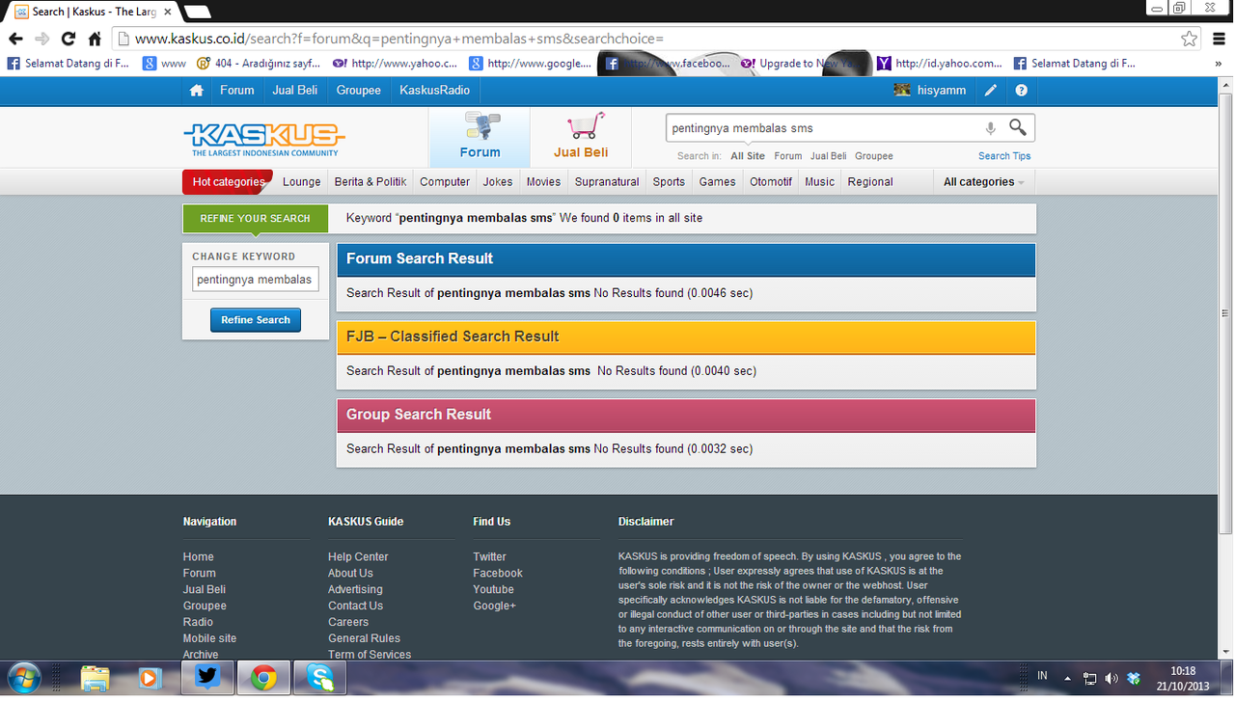Open the Hot categories tab
Screen dimensions: 1235x701
click(x=228, y=181)
